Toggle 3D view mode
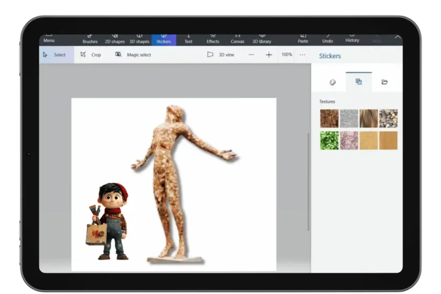Image resolution: width=441 pixels, height=294 pixels. 220,55
